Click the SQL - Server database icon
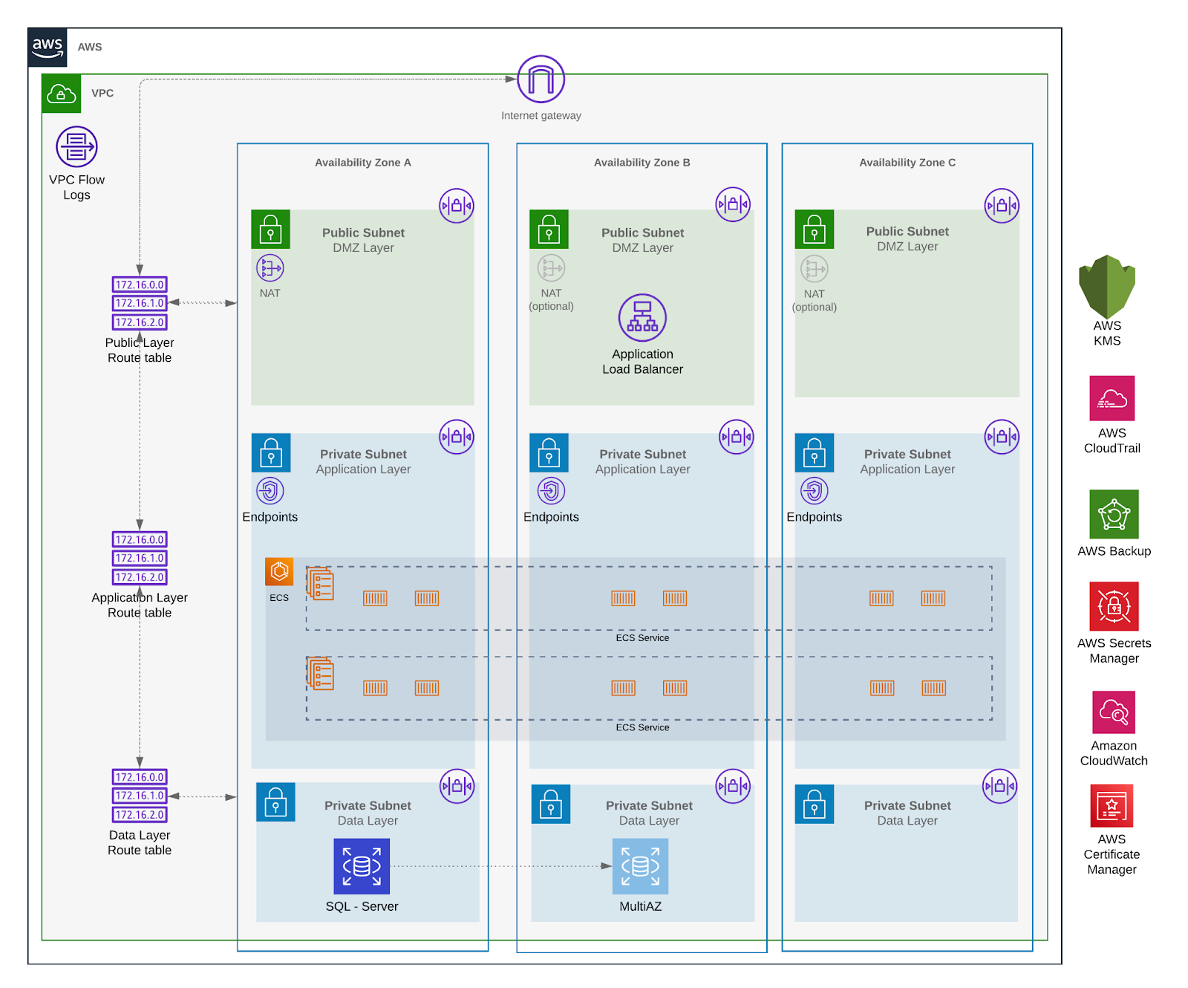Screen dimensions: 1188x988 [x=362, y=866]
